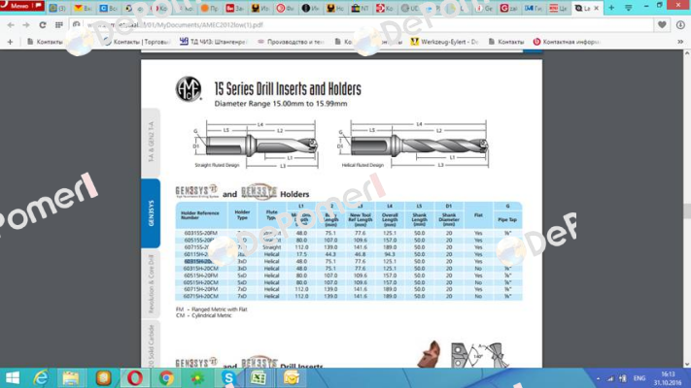Close the active La tab
Screen dimensions: 691x388
597,9
